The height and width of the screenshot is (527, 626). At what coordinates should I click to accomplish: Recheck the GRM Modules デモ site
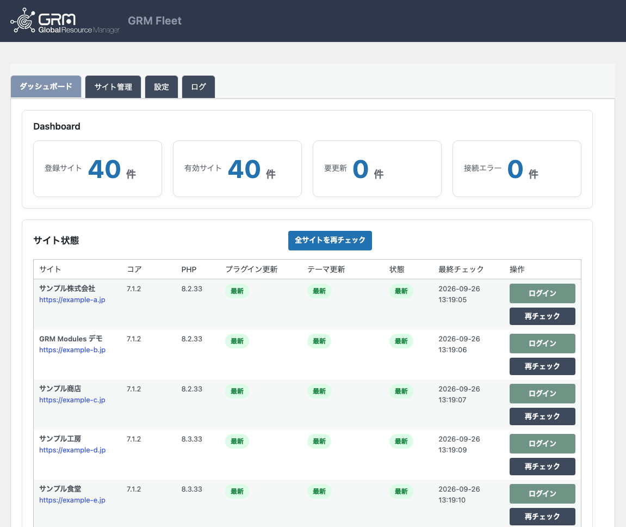pyautogui.click(x=542, y=366)
